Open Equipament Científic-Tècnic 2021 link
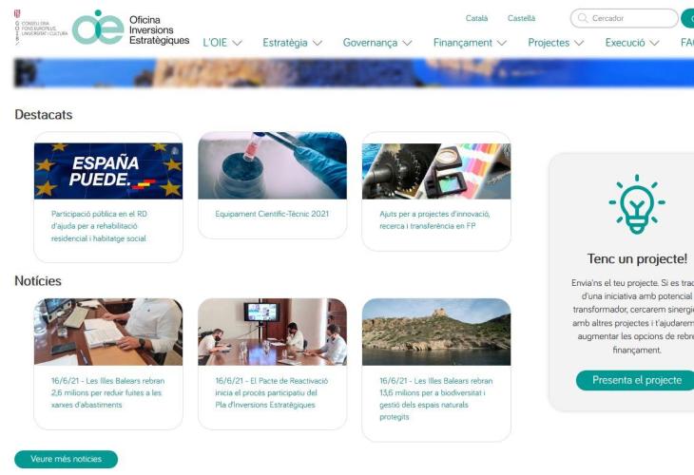Viewport: 694px width, 475px height. pyautogui.click(x=272, y=214)
